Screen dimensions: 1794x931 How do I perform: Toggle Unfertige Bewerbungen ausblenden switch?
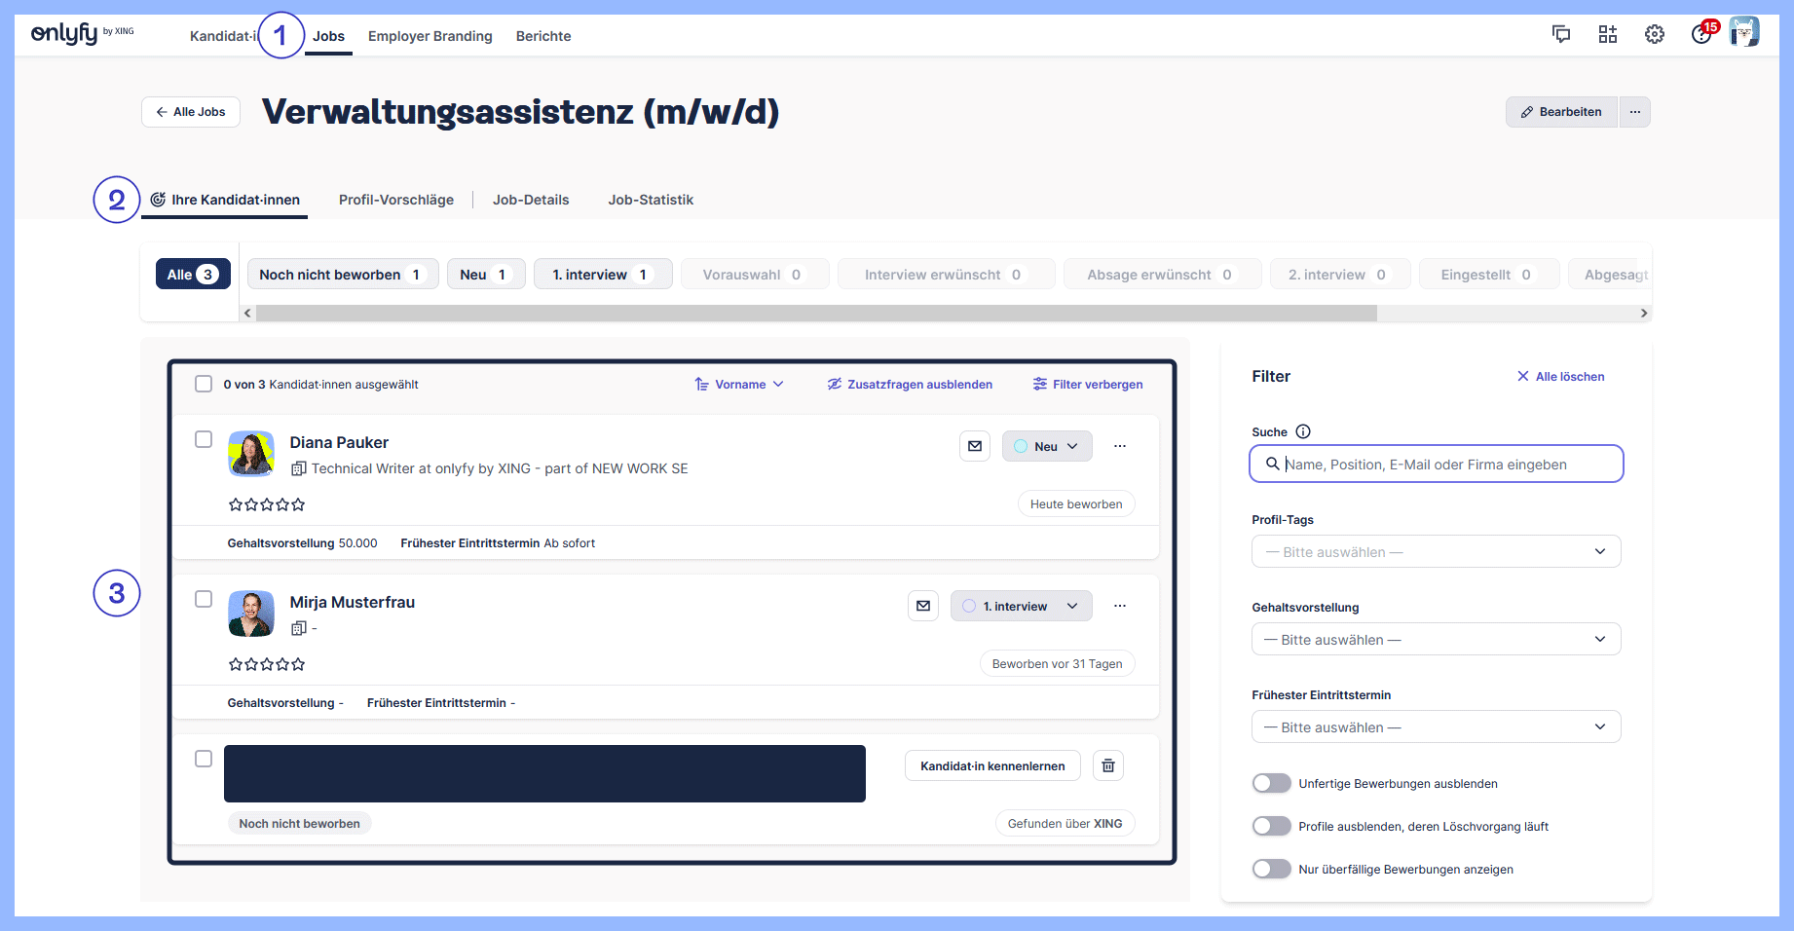[1272, 784]
